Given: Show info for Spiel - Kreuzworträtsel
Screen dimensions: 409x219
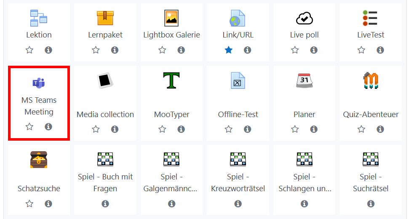Looking at the screenshot, I should click(x=238, y=204).
